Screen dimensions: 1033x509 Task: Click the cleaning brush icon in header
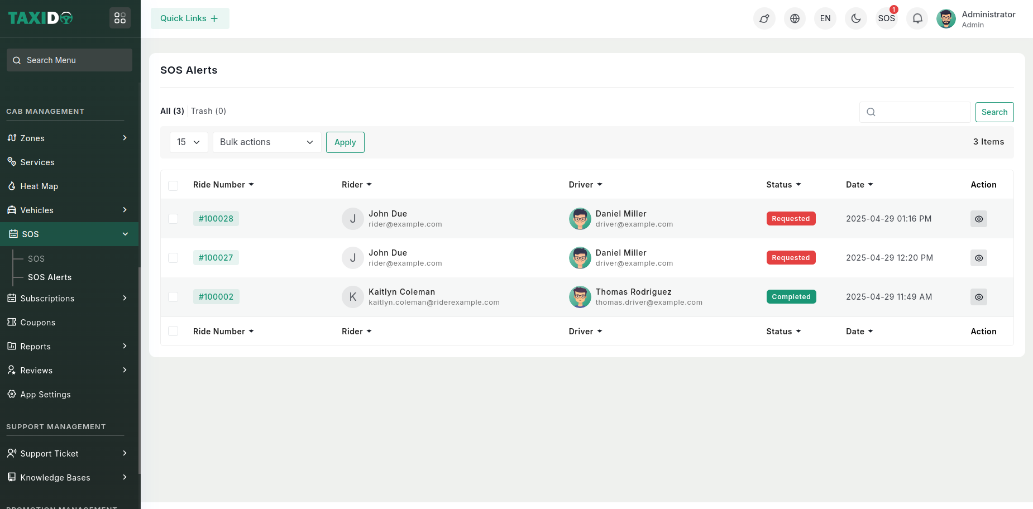(x=764, y=18)
